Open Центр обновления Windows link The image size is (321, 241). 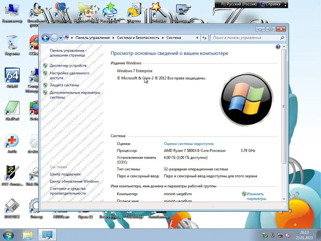74,181
